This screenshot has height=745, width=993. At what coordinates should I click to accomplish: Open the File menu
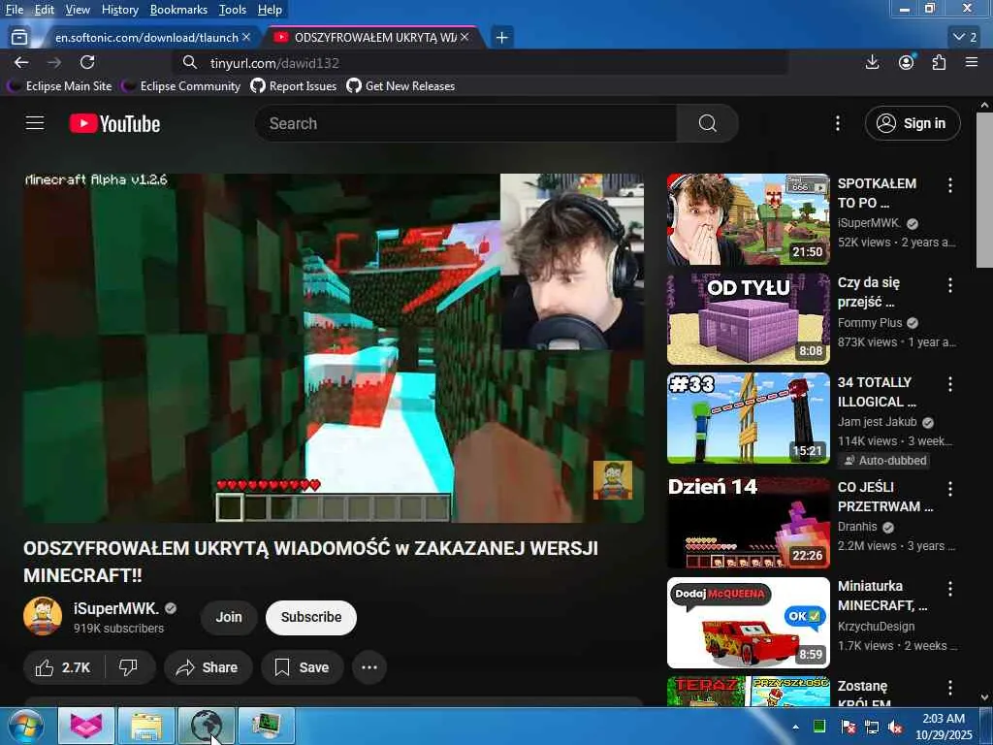click(14, 10)
